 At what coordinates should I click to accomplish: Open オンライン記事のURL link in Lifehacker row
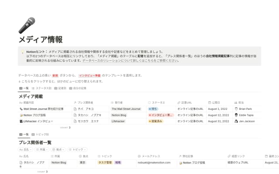click(191, 121)
